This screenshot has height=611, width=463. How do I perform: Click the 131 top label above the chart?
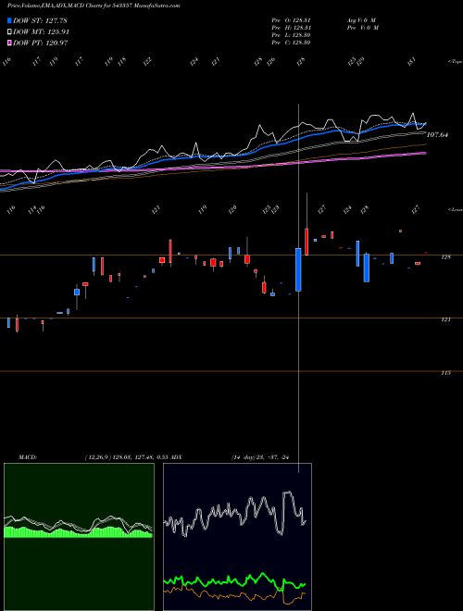click(411, 62)
